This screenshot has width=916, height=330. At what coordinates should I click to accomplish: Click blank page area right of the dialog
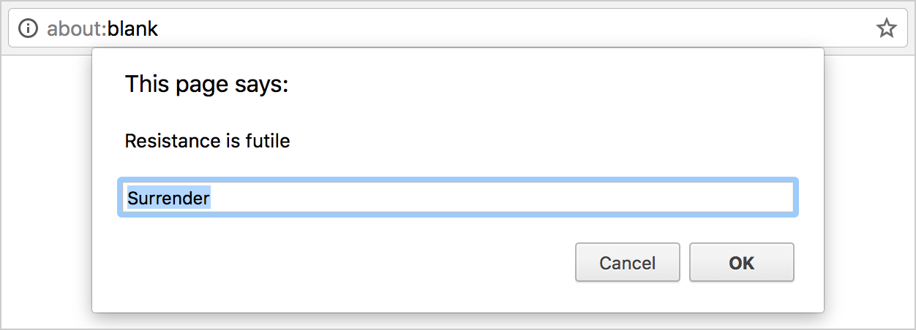[869, 190]
